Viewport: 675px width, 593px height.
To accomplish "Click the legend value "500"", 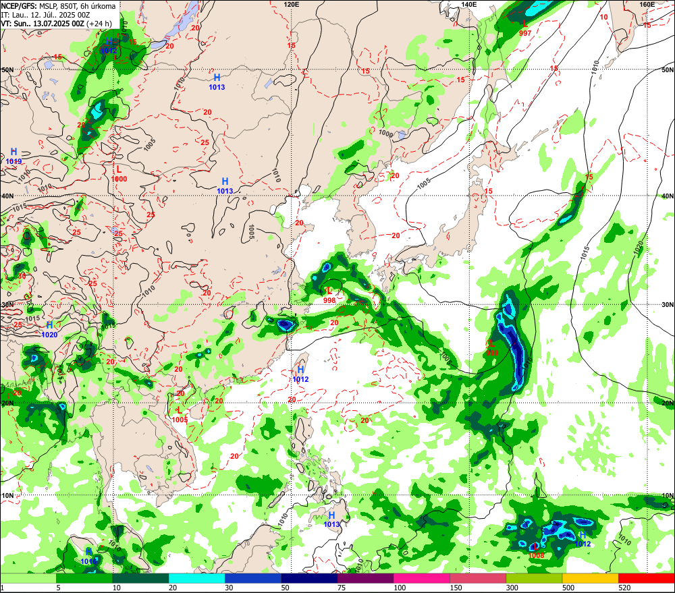I will 568,588.
